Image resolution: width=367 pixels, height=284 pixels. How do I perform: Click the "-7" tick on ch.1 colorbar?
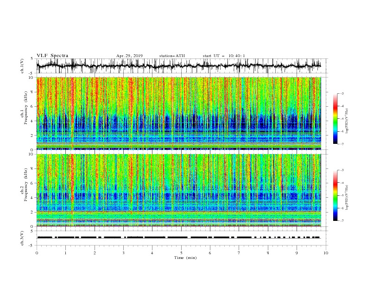(342, 144)
